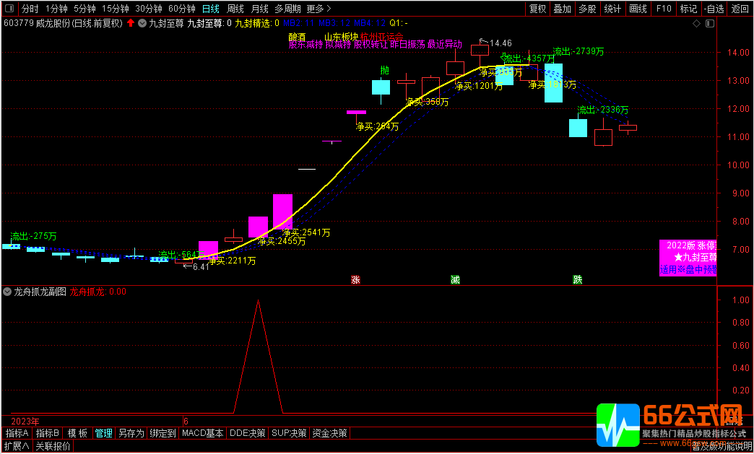754x454 pixels.
Task: Click -自选 to remove from watchlist
Action: point(714,9)
